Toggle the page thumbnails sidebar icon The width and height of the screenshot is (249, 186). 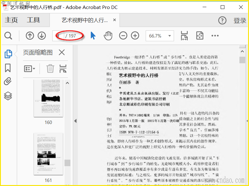click(8, 54)
